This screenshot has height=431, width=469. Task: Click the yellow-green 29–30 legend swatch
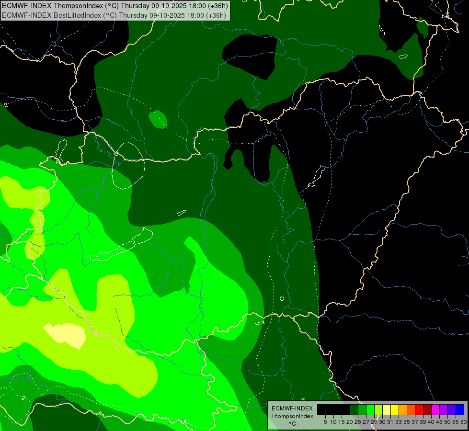[x=378, y=409]
